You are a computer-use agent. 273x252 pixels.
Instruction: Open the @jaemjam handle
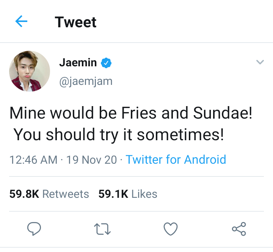point(86,81)
